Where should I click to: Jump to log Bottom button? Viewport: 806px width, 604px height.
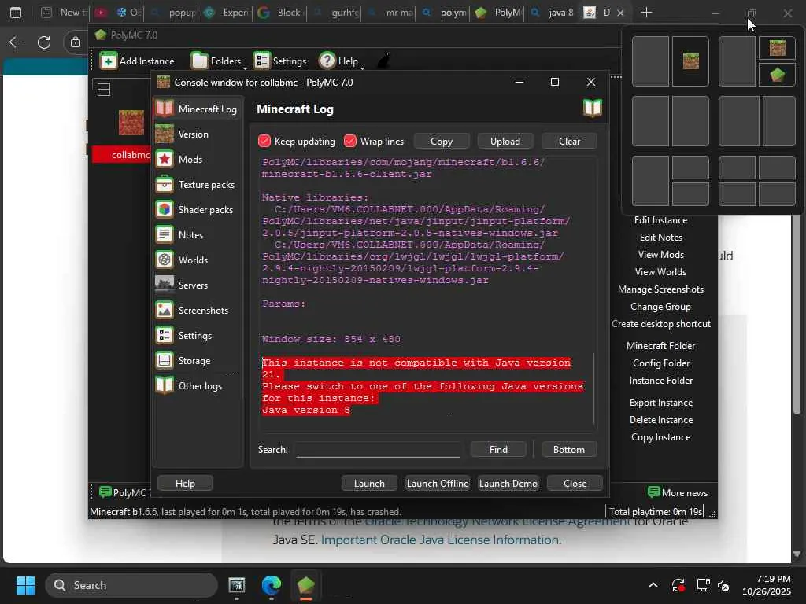568,449
